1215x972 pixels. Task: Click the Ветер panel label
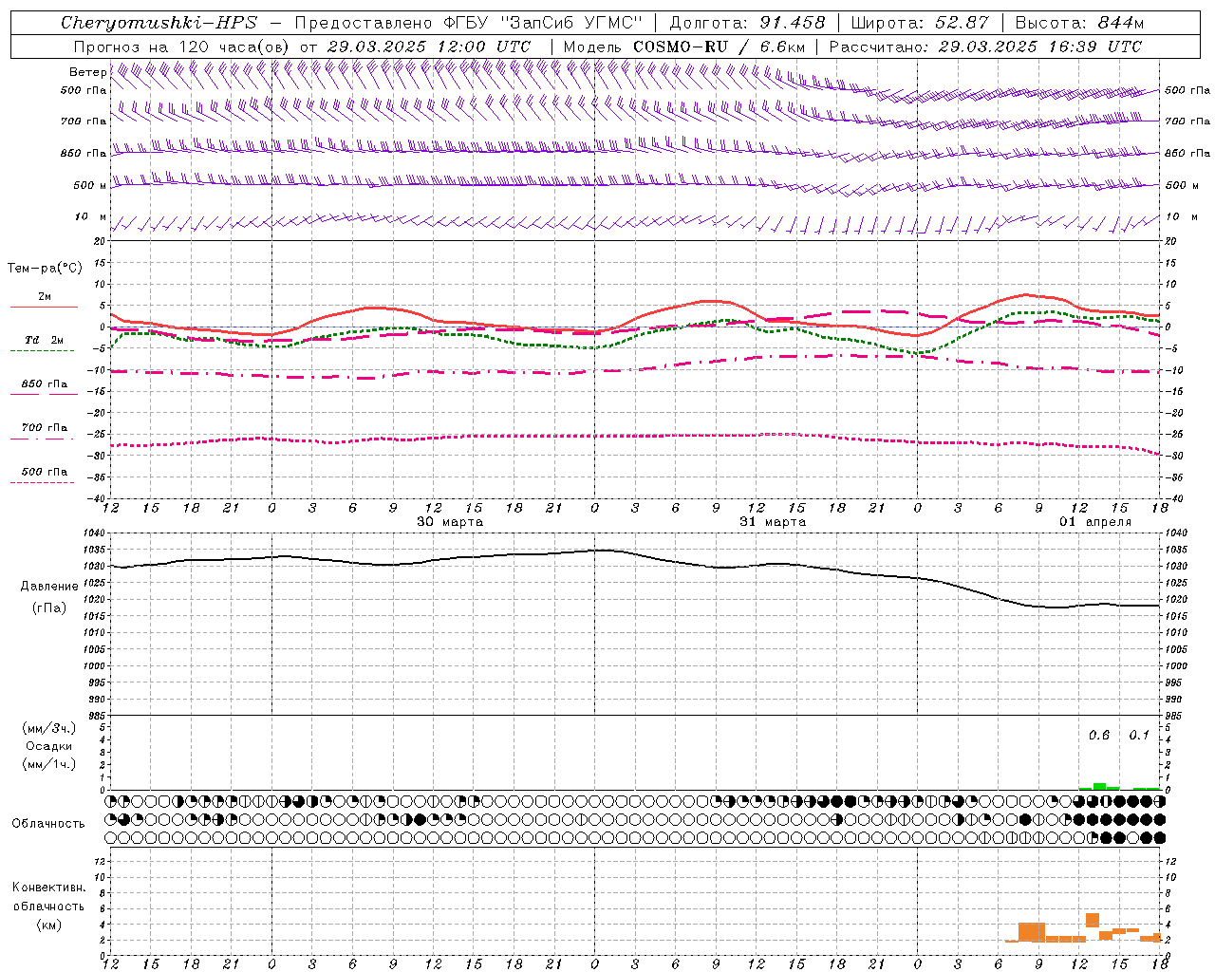[87, 72]
